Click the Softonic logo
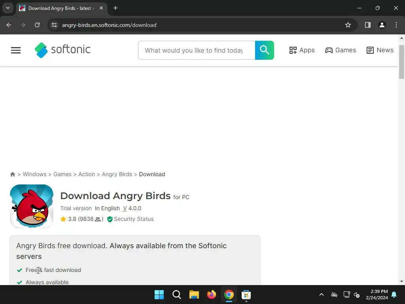 62,50
